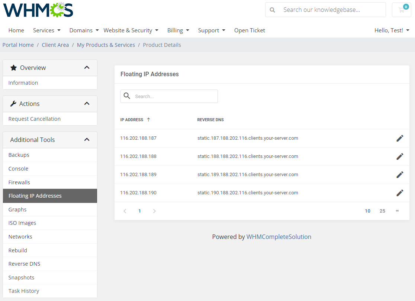Click the sort arrow on IP Address column
The width and height of the screenshot is (415, 301).
[148, 120]
